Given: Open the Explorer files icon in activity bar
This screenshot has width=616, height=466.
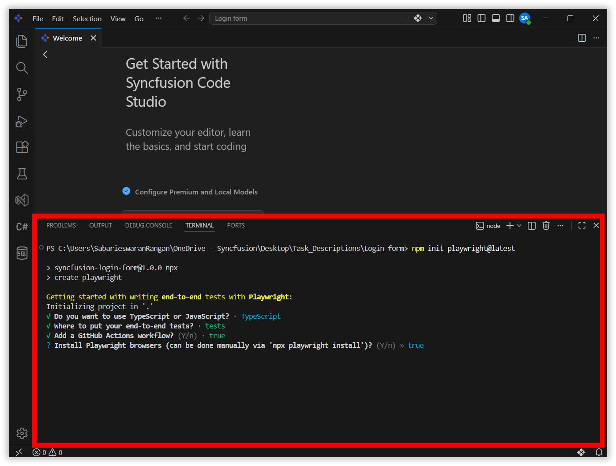Looking at the screenshot, I should [22, 41].
